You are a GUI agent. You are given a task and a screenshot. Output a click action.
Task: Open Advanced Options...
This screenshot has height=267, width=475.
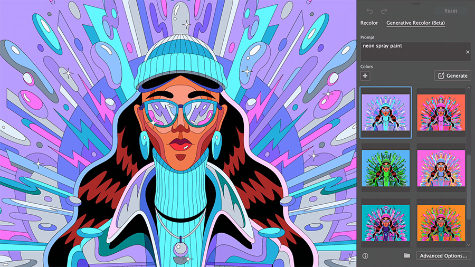(443, 256)
